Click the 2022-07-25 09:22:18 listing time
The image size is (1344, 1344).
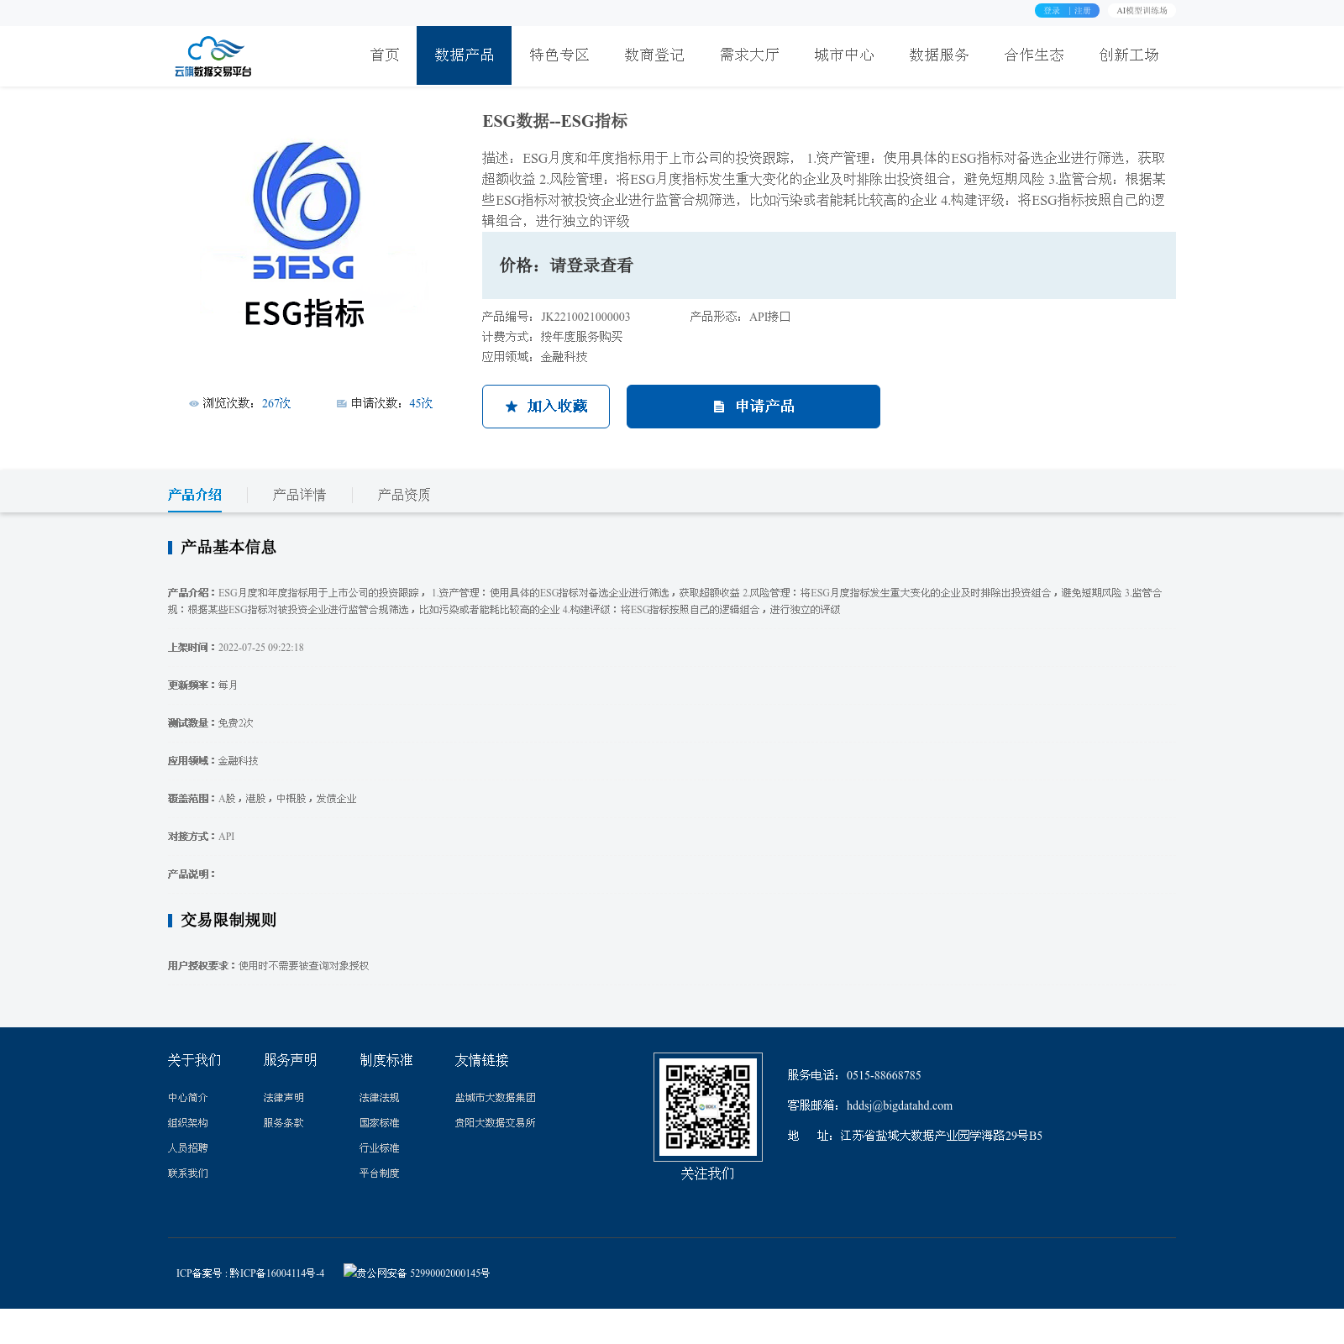261,648
